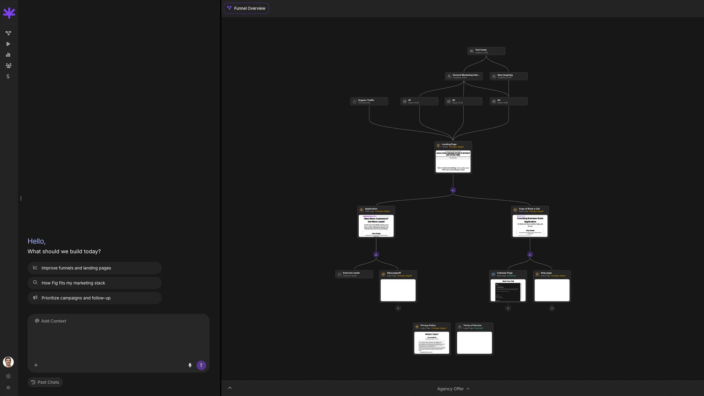Screen dimensions: 704x396
Task: Open the funnel flow icon in sidebar
Action: pos(8,33)
